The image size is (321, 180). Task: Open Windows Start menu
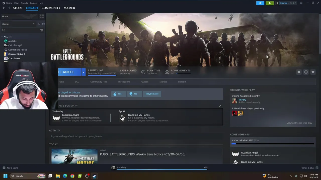click(5, 176)
